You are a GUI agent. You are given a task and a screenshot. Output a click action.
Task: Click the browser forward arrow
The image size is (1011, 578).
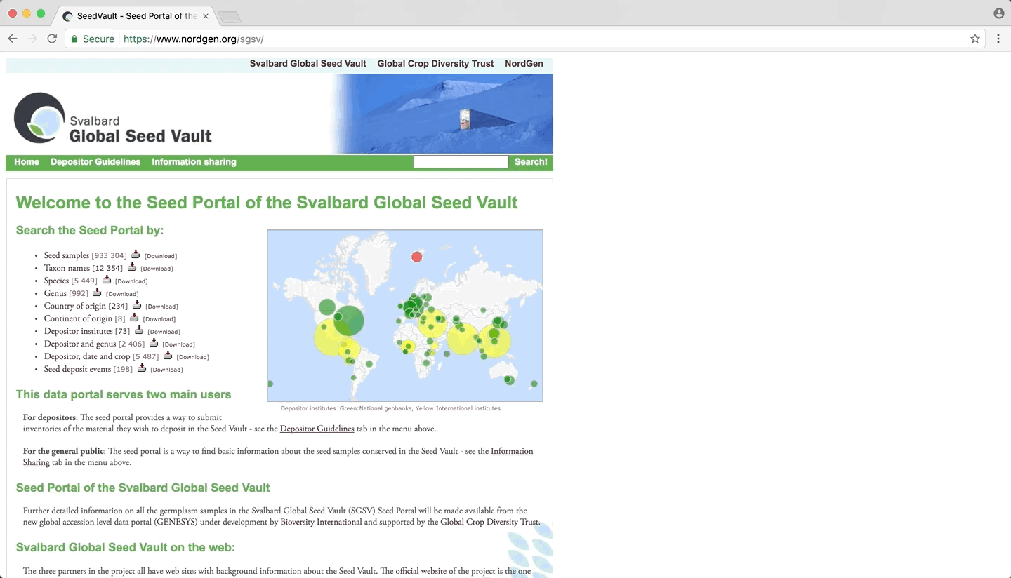coord(32,39)
